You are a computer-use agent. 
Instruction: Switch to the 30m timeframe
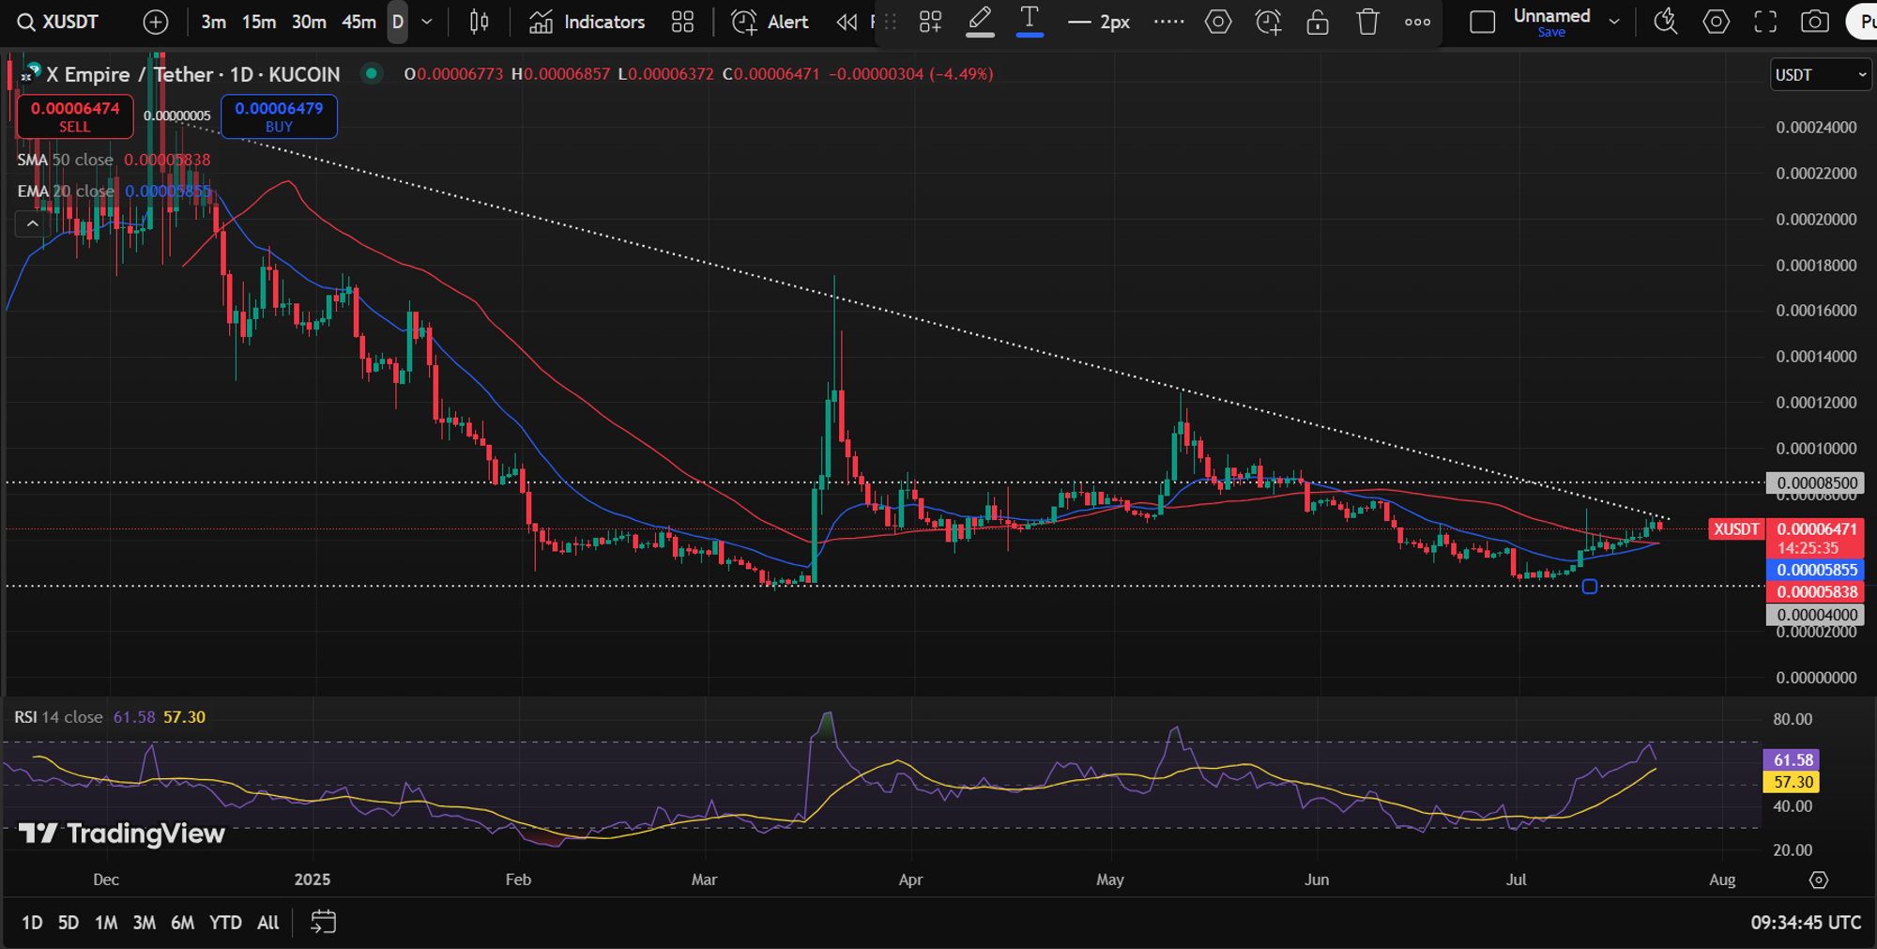(x=309, y=22)
